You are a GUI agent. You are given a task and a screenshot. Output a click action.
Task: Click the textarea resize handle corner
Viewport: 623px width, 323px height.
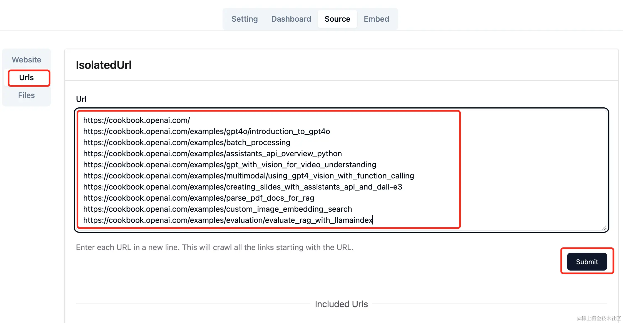pos(604,228)
